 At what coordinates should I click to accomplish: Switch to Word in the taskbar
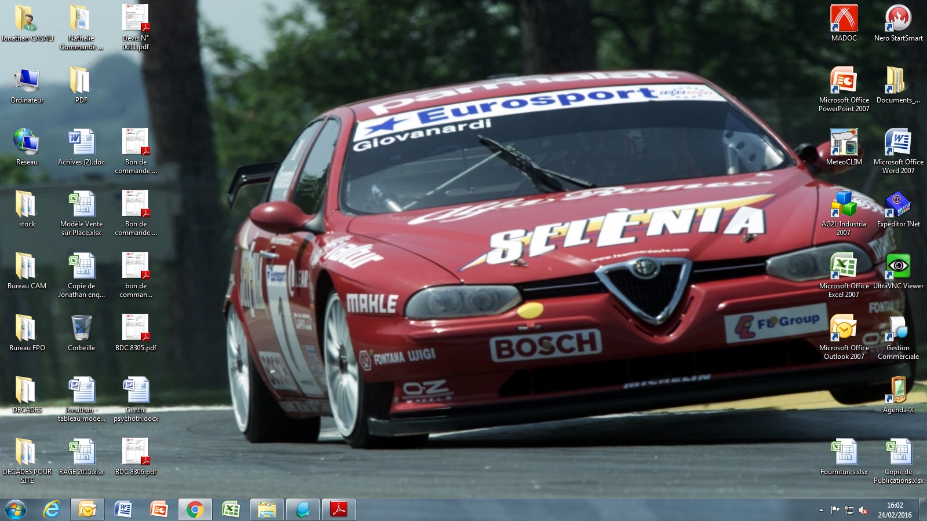tap(123, 509)
